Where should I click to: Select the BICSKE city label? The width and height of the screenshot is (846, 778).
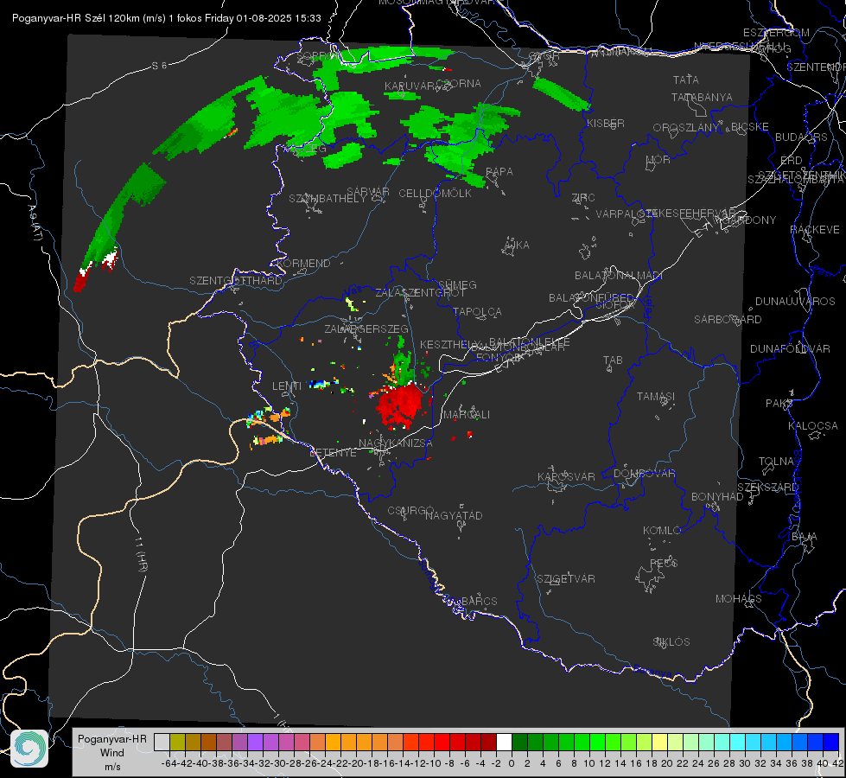click(750, 126)
